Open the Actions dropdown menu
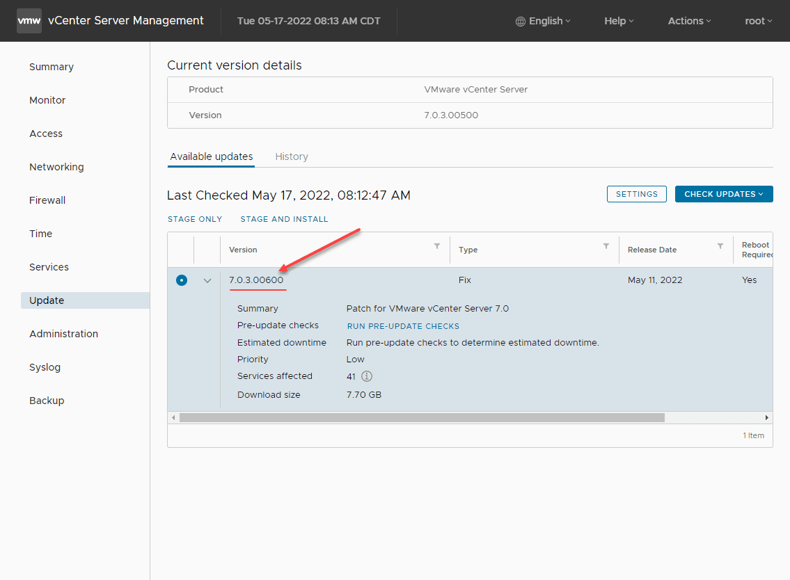This screenshot has width=790, height=580. pyautogui.click(x=689, y=21)
